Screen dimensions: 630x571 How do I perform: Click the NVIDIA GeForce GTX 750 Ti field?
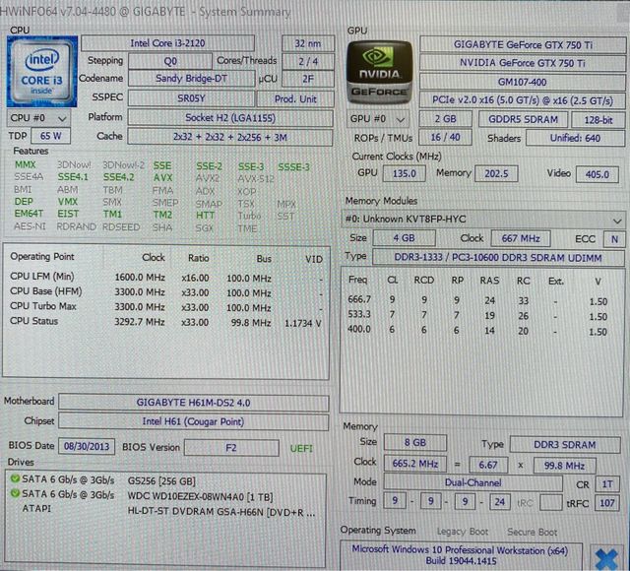[523, 63]
